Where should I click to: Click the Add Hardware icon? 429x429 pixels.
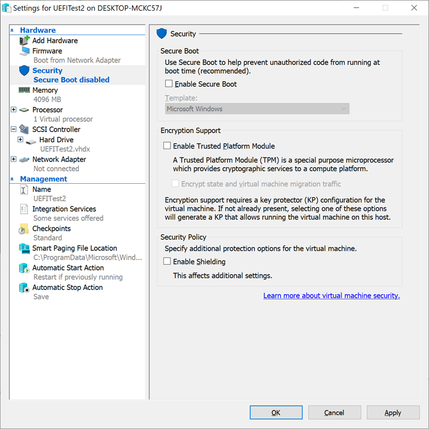[x=24, y=41]
